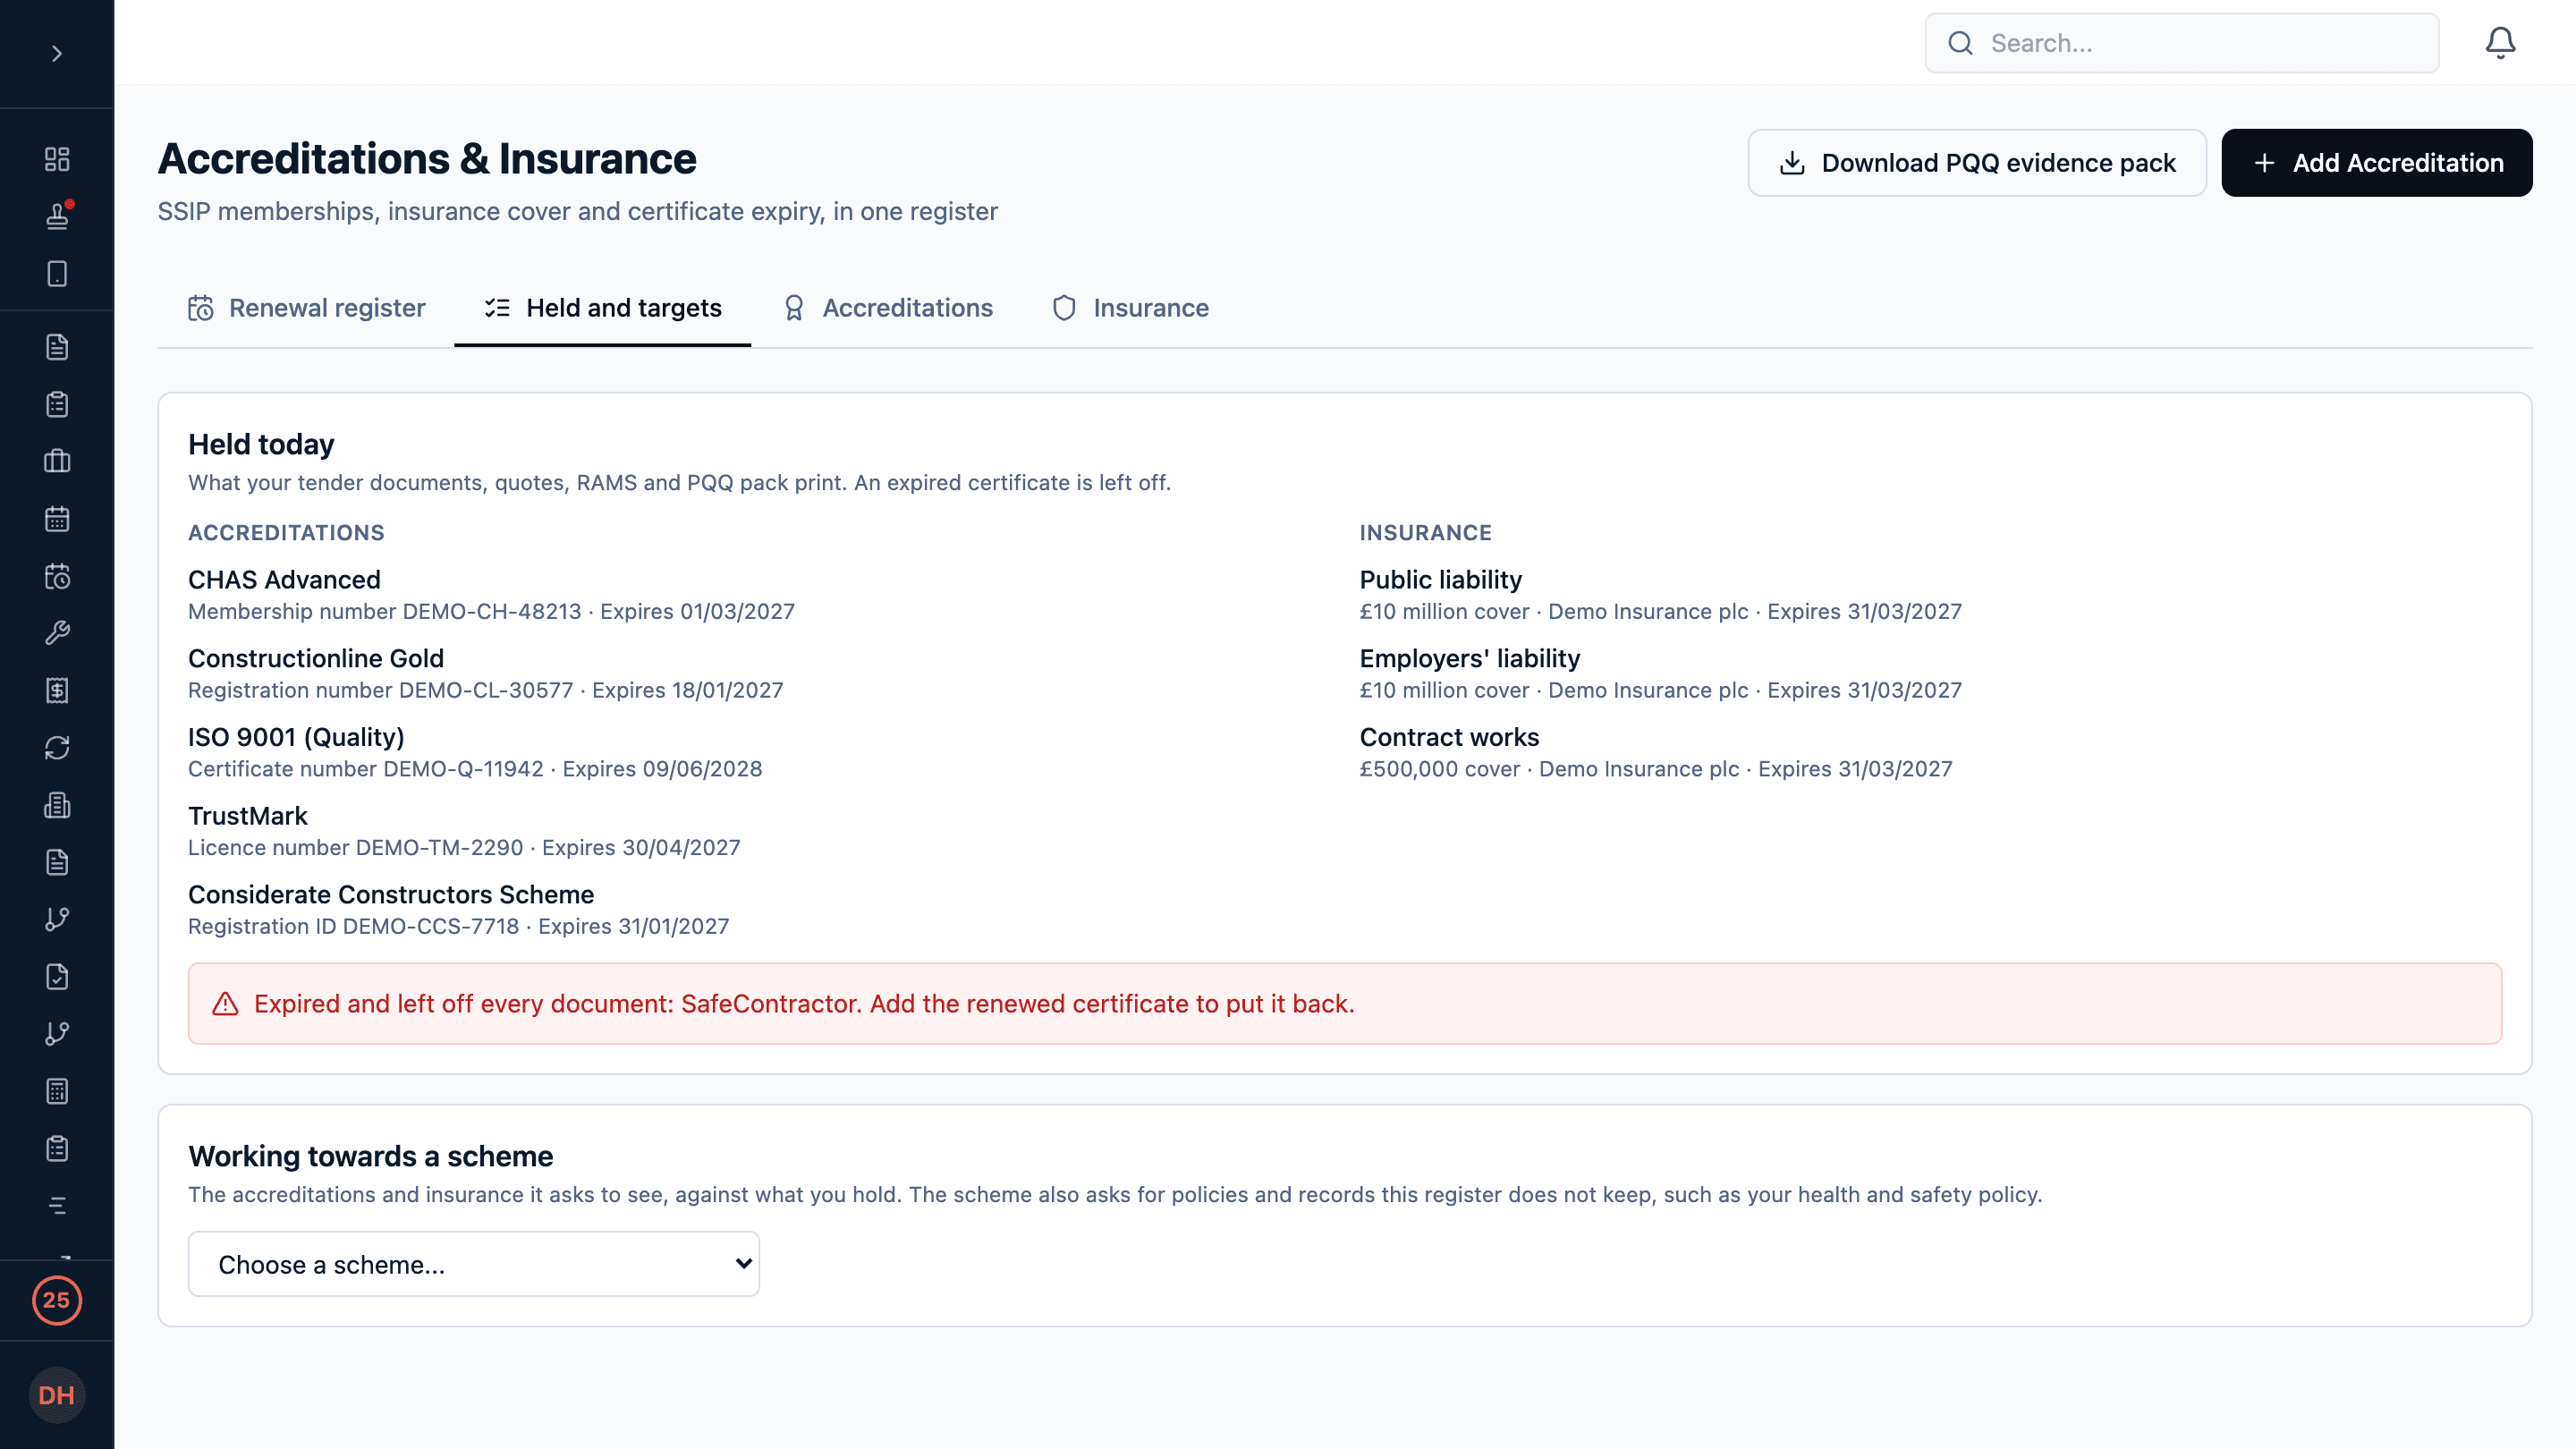Select the Held and targets tab
2576x1449 pixels.
602,308
